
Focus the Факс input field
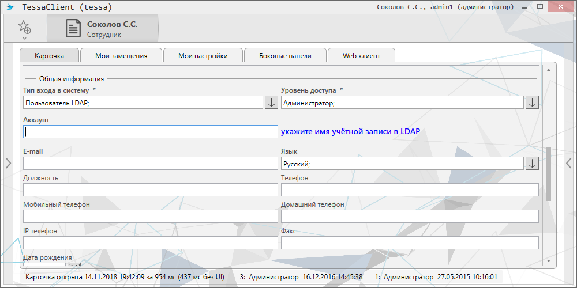[x=409, y=243]
